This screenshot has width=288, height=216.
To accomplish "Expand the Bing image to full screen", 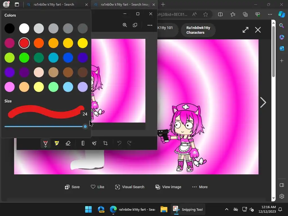I will [x=245, y=30].
